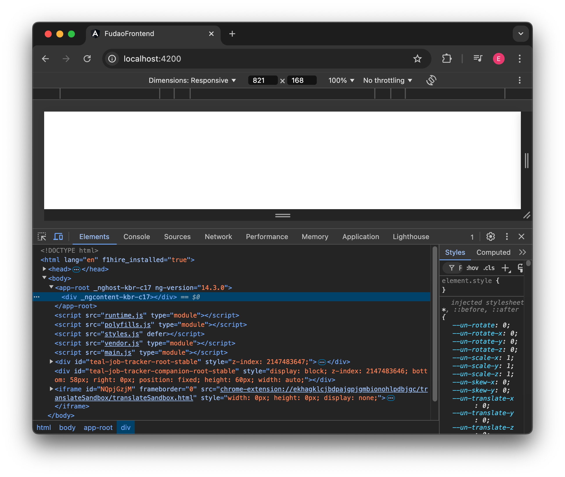
Task: Toggle the device toolbar icon
Action: click(58, 236)
